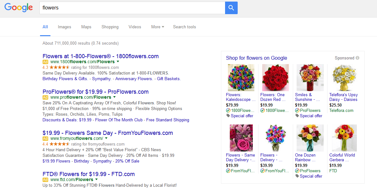Click the 20% Off Sale sitelink
Image resolution: width=377 pixels, height=193 pixels.
click(127, 161)
